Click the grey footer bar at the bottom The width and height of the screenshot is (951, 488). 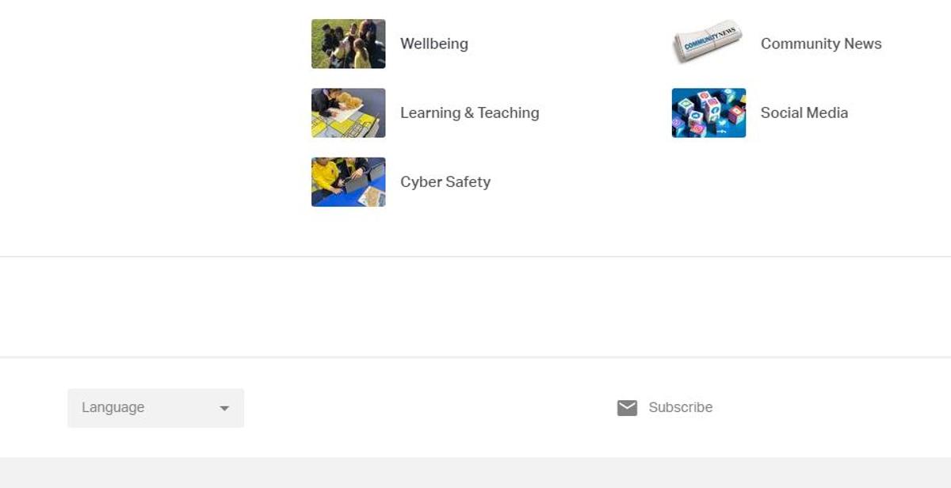coord(475,472)
